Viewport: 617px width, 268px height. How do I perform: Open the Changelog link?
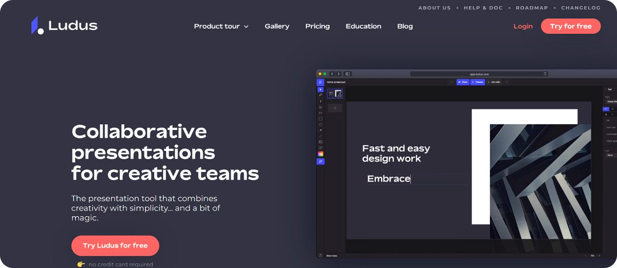(580, 8)
